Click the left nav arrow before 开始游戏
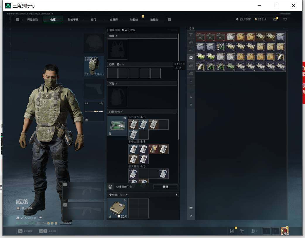The height and width of the screenshot is (238, 305). pyautogui.click(x=18, y=20)
